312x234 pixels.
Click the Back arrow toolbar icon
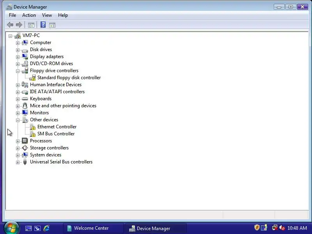(x=10, y=25)
